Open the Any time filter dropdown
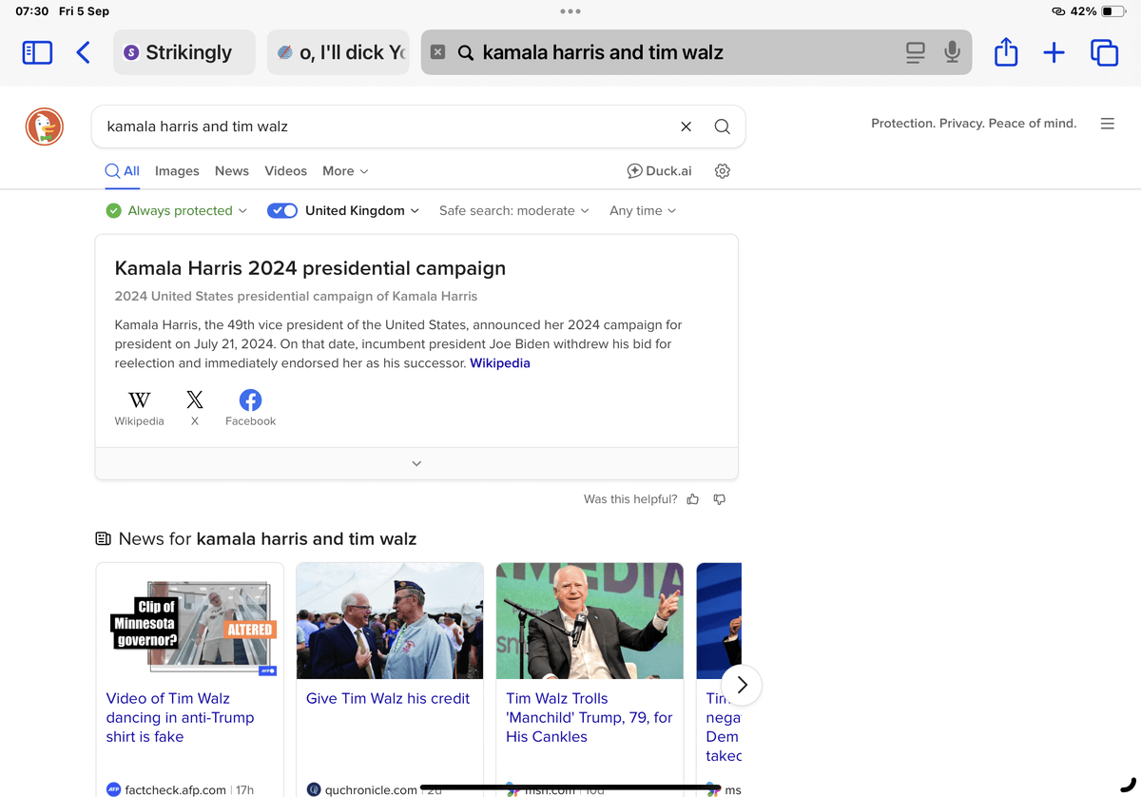 coord(643,211)
